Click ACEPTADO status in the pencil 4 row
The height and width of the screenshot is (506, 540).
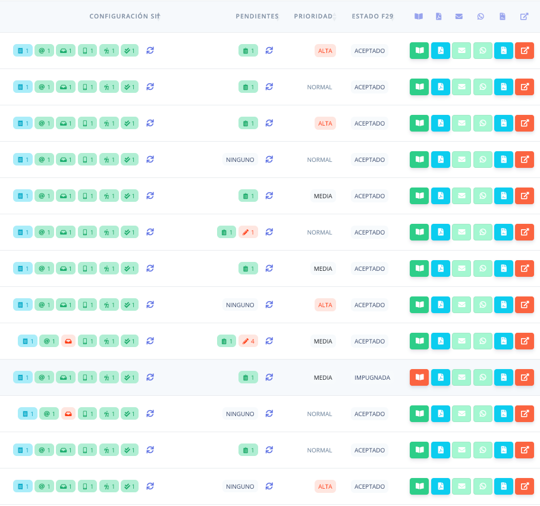(x=369, y=341)
